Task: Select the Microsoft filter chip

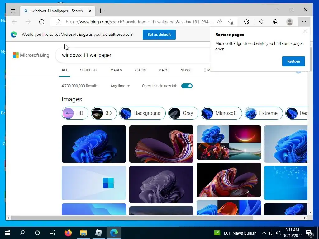Action: 221,113
